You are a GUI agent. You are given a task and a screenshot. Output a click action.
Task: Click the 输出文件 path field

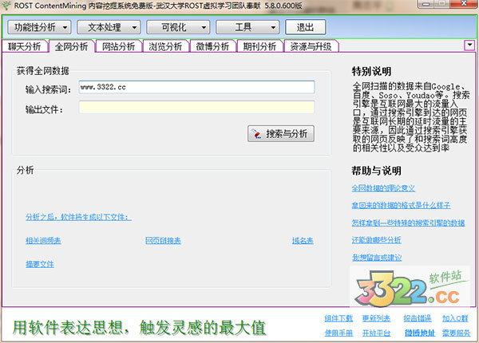coord(196,107)
